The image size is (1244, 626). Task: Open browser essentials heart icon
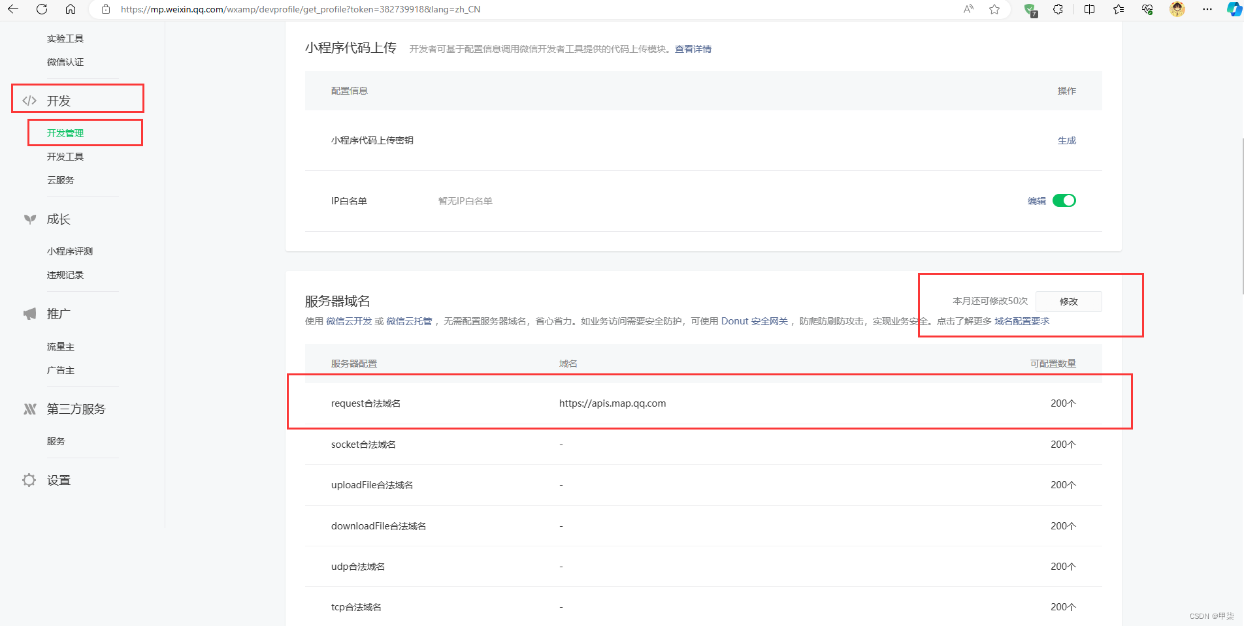click(x=1147, y=9)
